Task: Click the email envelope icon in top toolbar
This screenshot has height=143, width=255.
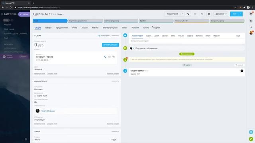Action: [x=195, y=14]
